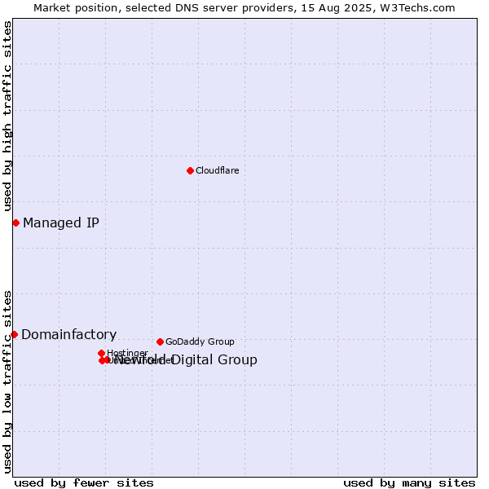489x489 pixels.
Task: Click the 'used by high traffic sites' label
Action: click(x=7, y=116)
